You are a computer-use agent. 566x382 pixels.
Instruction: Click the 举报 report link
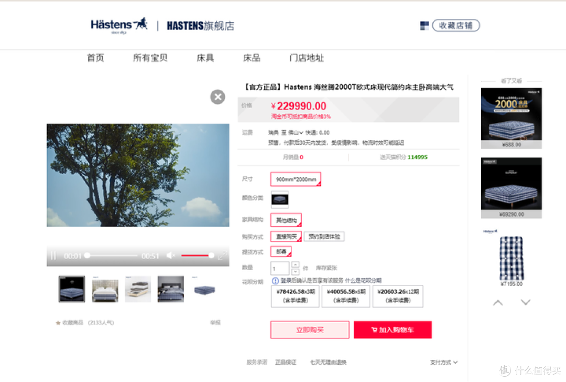(215, 322)
